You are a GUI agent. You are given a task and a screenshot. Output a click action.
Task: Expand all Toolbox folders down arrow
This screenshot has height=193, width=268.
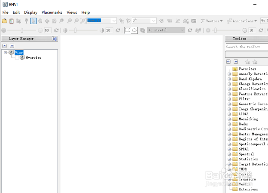[x=236, y=61]
